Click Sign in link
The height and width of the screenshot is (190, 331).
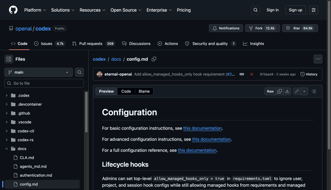coord(272,10)
